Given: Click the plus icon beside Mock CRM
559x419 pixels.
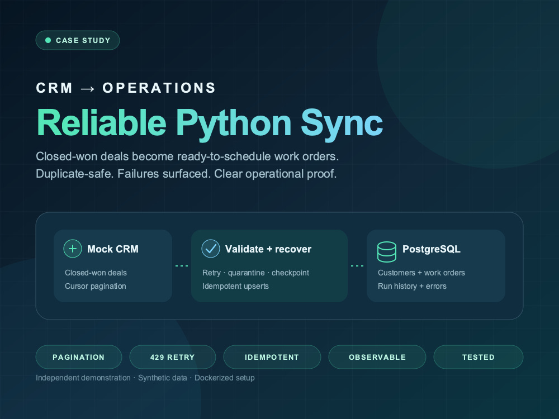Looking at the screenshot, I should [73, 249].
